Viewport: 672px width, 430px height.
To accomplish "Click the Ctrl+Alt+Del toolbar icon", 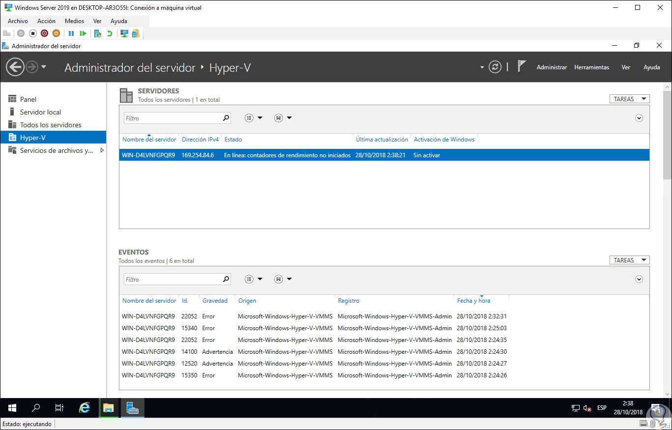I will (6, 33).
